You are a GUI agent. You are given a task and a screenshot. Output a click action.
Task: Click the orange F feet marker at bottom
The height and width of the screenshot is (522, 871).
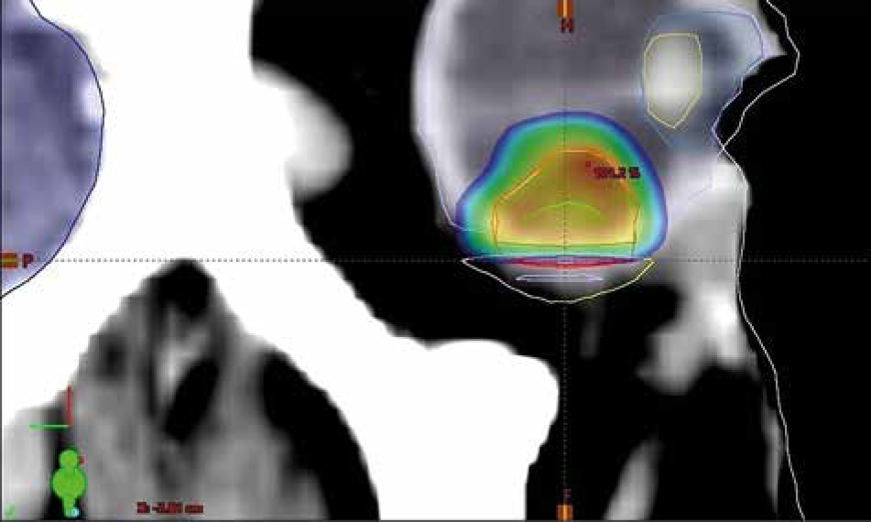(x=565, y=512)
